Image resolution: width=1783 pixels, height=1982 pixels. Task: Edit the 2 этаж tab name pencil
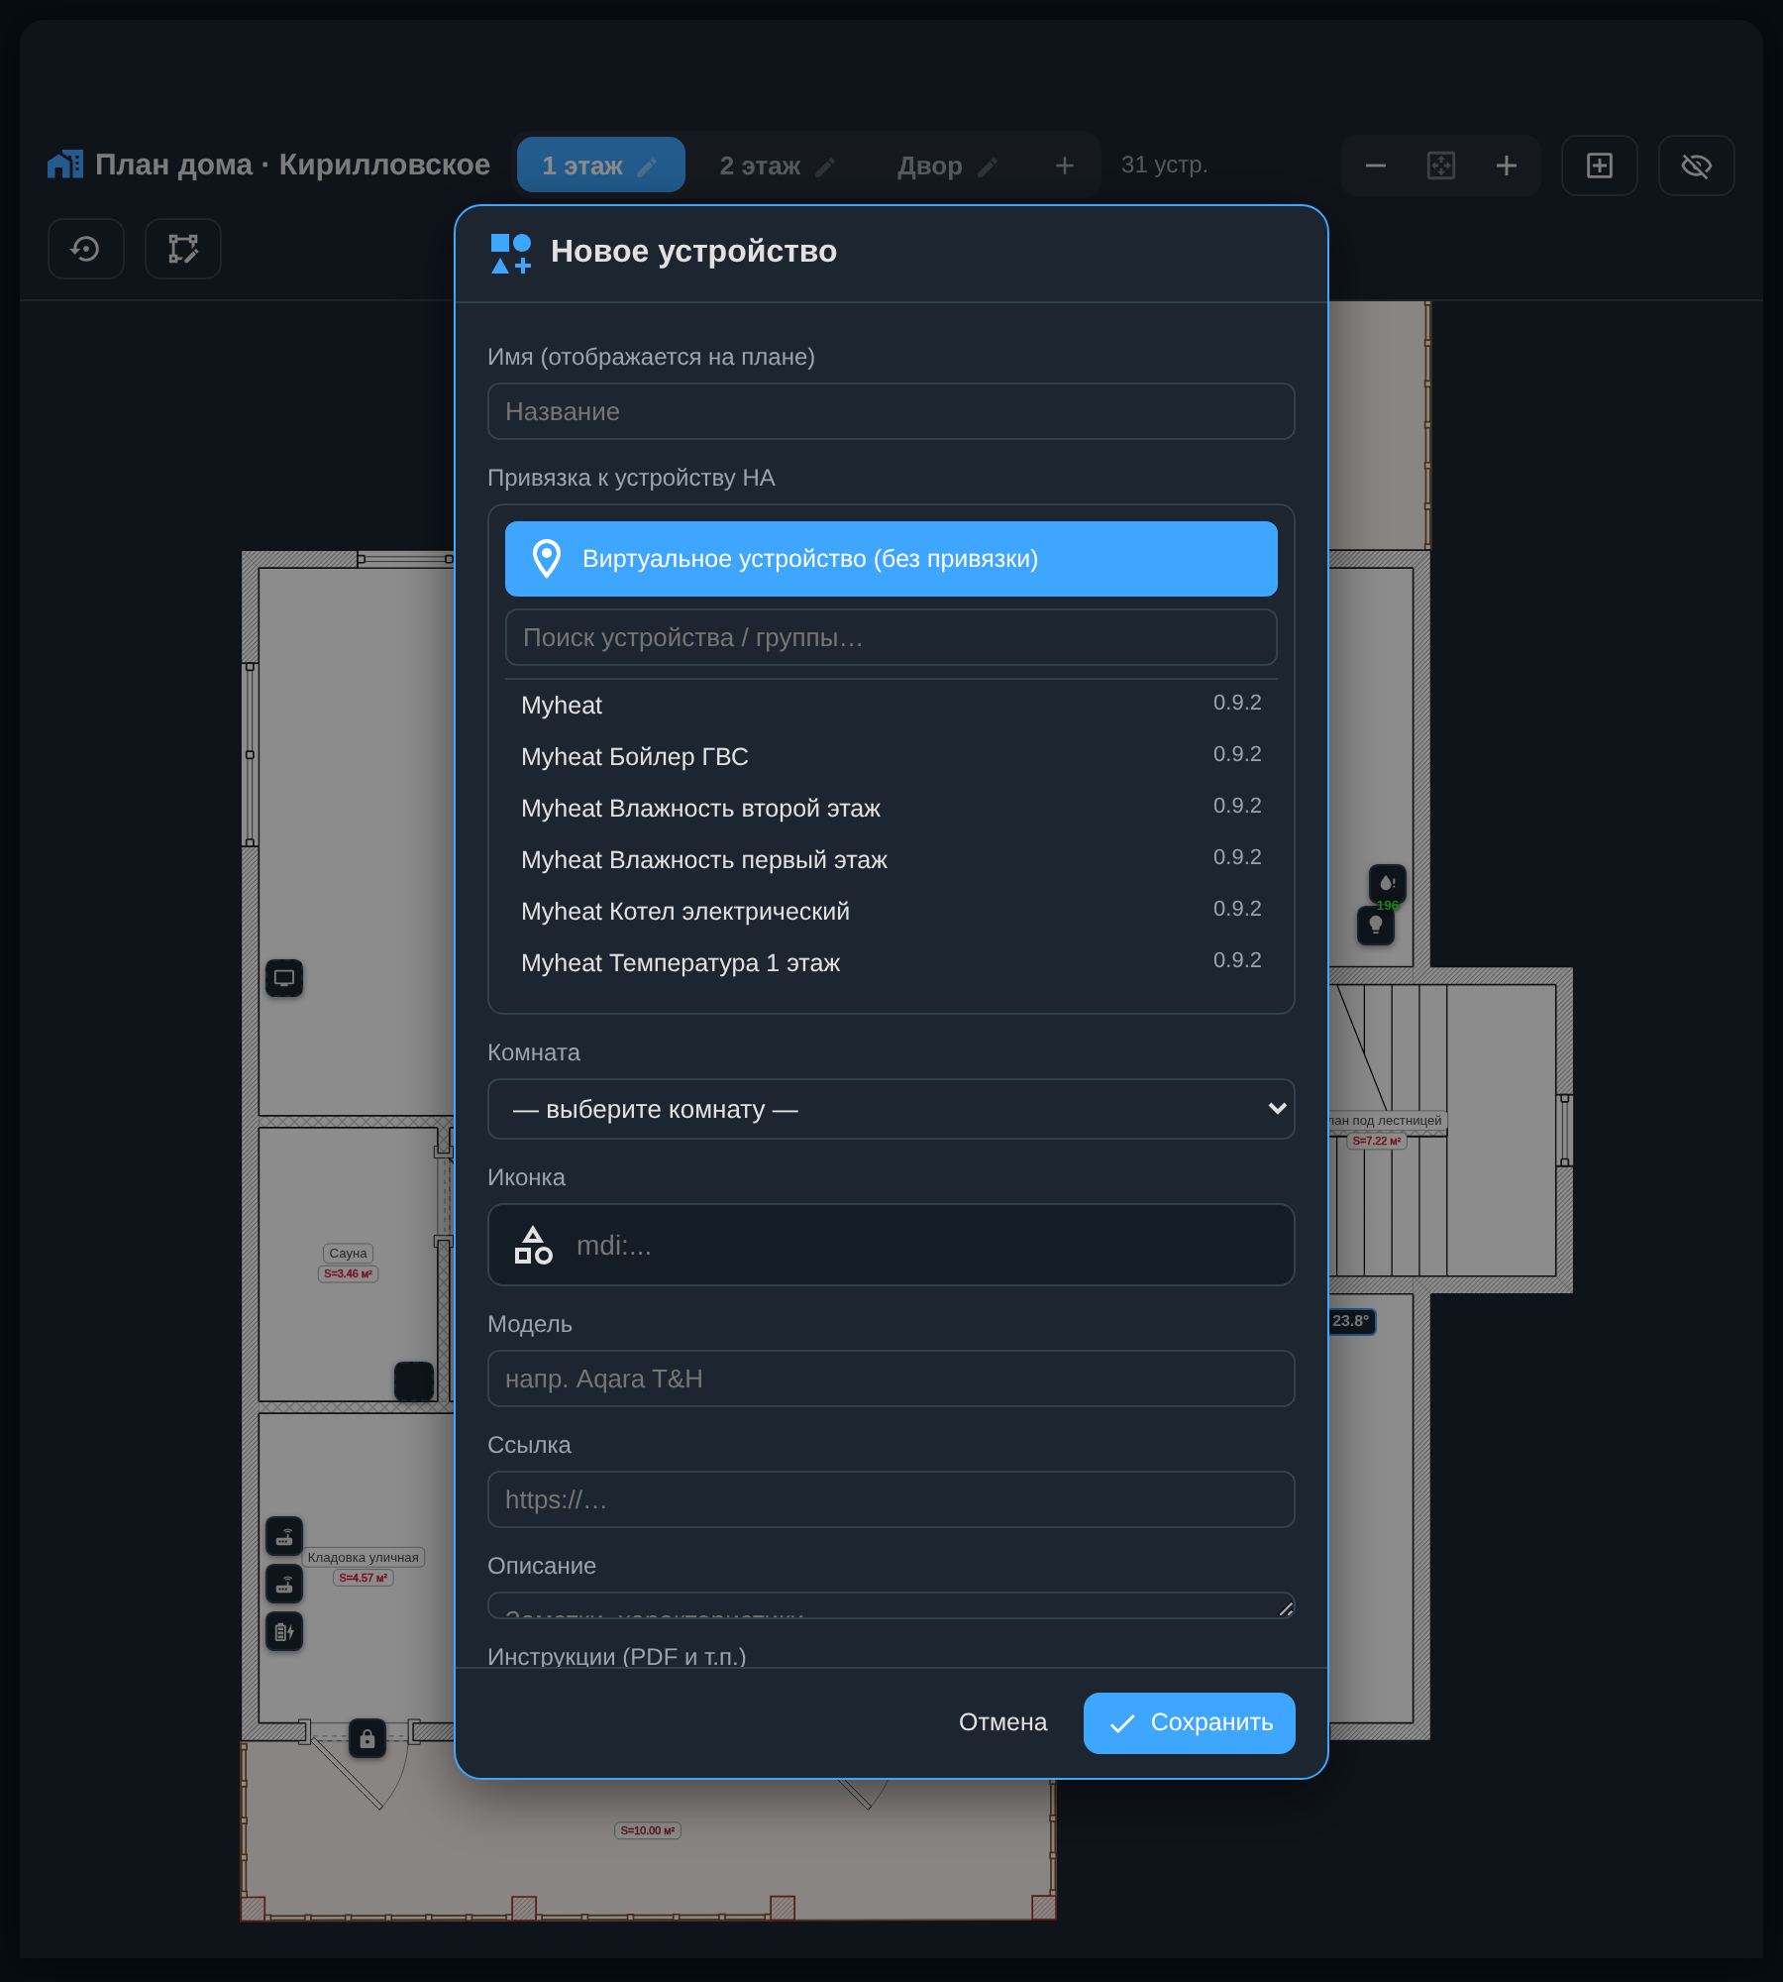825,166
